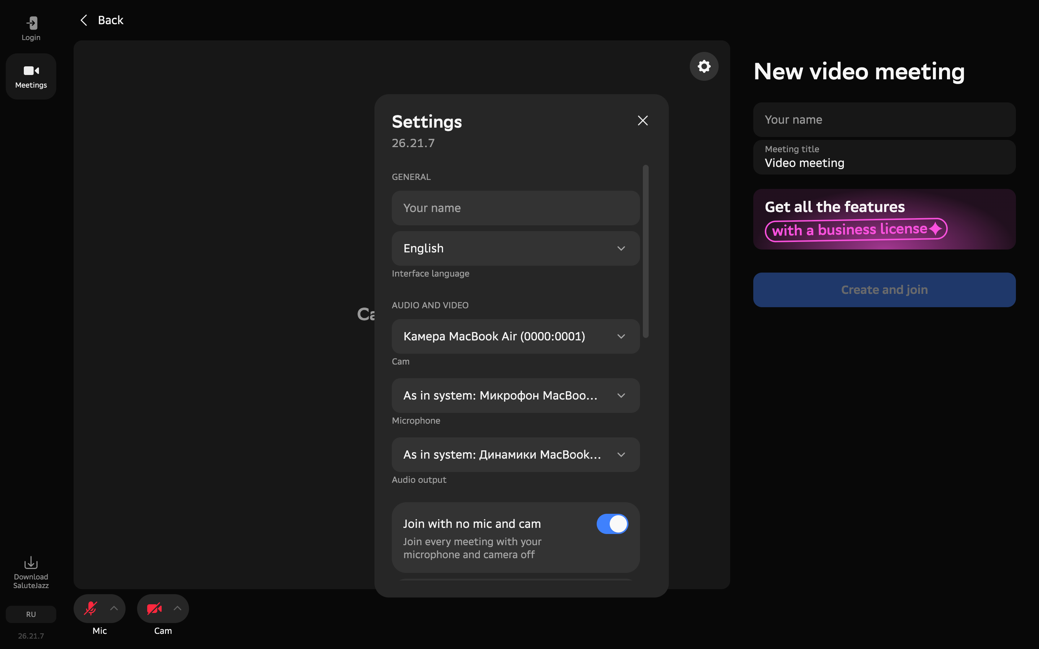Toggle Join with no mic and cam
The height and width of the screenshot is (649, 1039).
click(x=612, y=524)
